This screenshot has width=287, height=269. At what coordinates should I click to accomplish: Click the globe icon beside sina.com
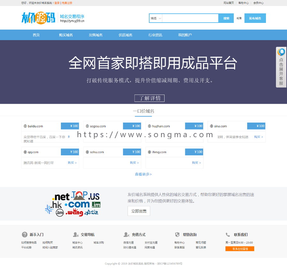coord(212,126)
